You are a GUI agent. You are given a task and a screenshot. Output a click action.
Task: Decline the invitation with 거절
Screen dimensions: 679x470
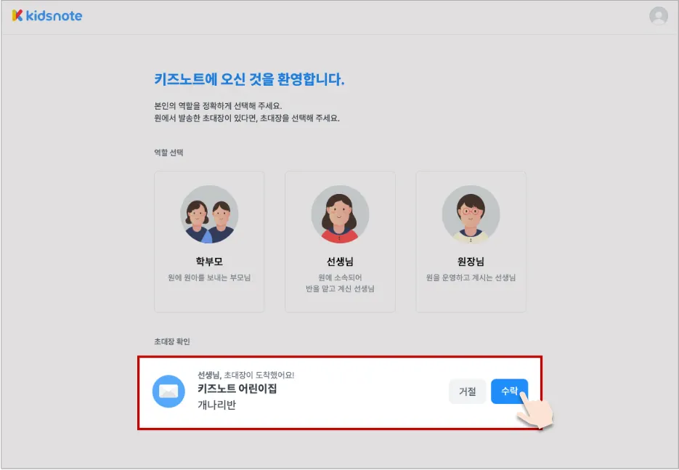pyautogui.click(x=467, y=391)
